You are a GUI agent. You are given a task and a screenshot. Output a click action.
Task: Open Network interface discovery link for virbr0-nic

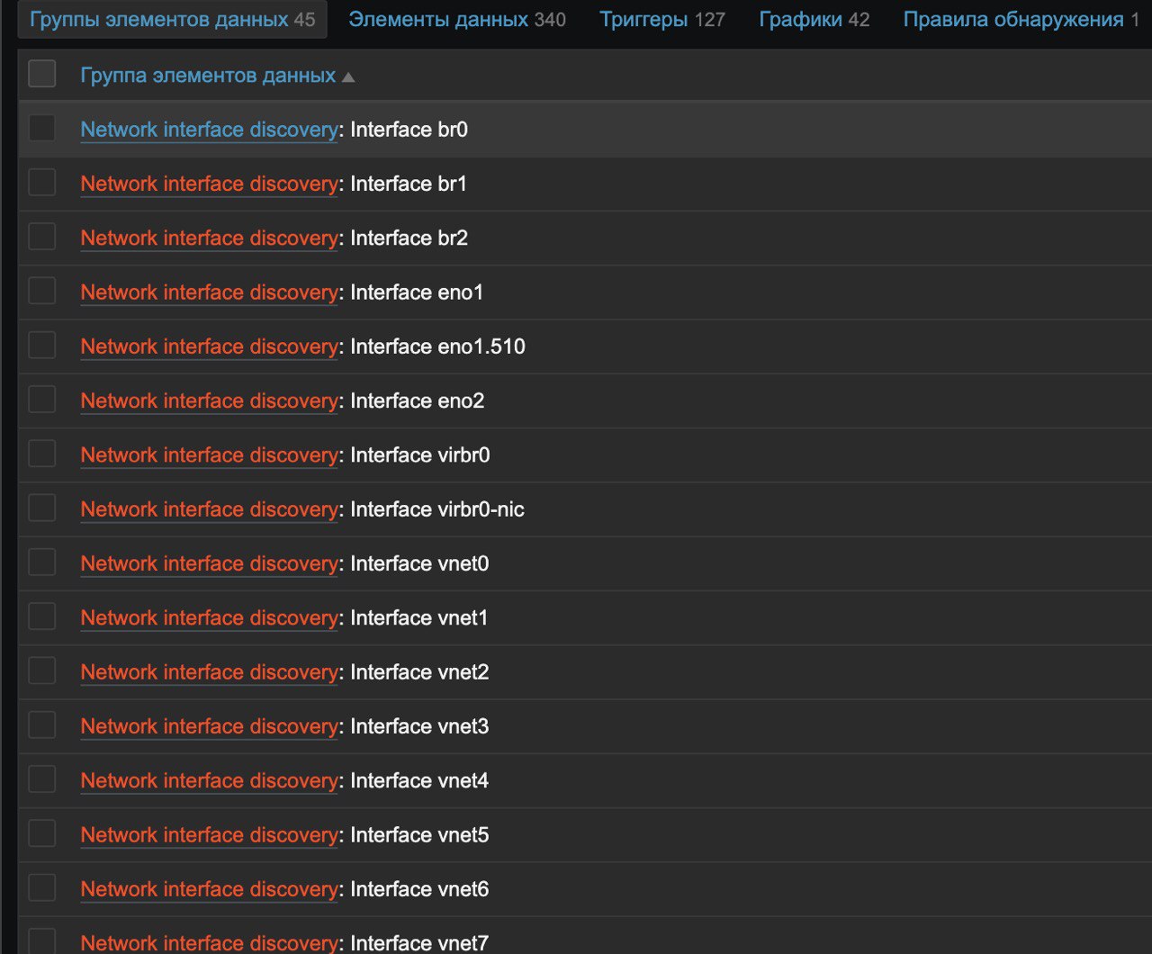(209, 509)
